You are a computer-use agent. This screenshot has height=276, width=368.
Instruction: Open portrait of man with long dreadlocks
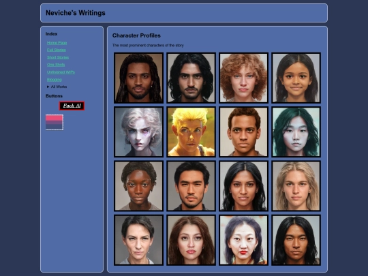(139, 78)
